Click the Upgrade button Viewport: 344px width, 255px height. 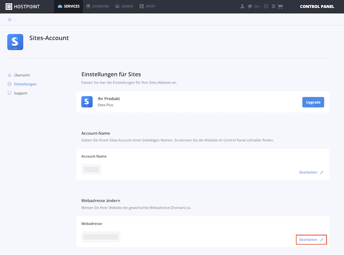(313, 102)
